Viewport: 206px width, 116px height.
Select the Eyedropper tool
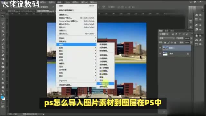click(3, 35)
